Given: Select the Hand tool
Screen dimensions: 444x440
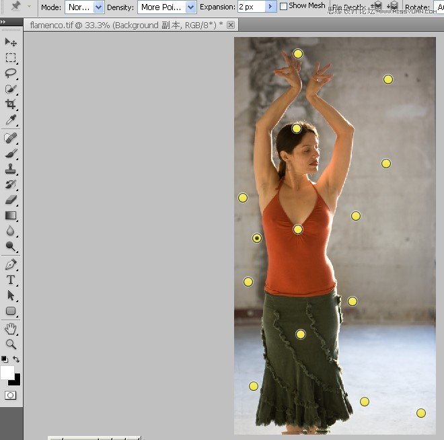Looking at the screenshot, I should [x=11, y=329].
